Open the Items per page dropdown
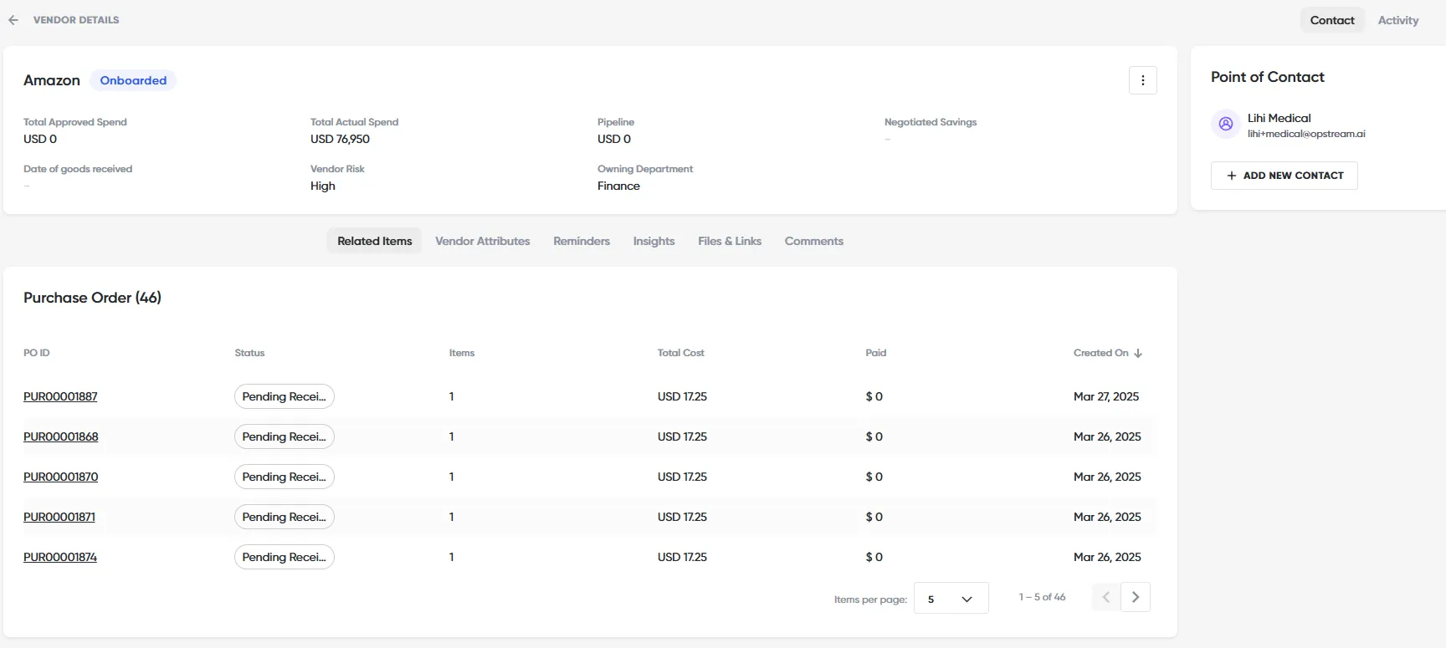 (951, 599)
